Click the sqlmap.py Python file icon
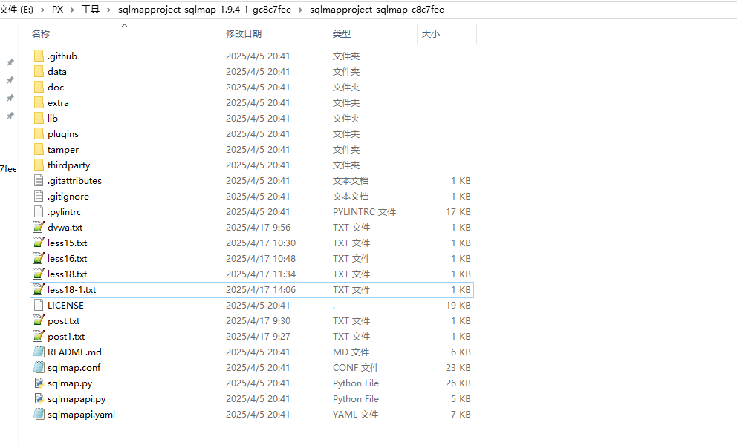This screenshot has width=737, height=445. point(39,383)
